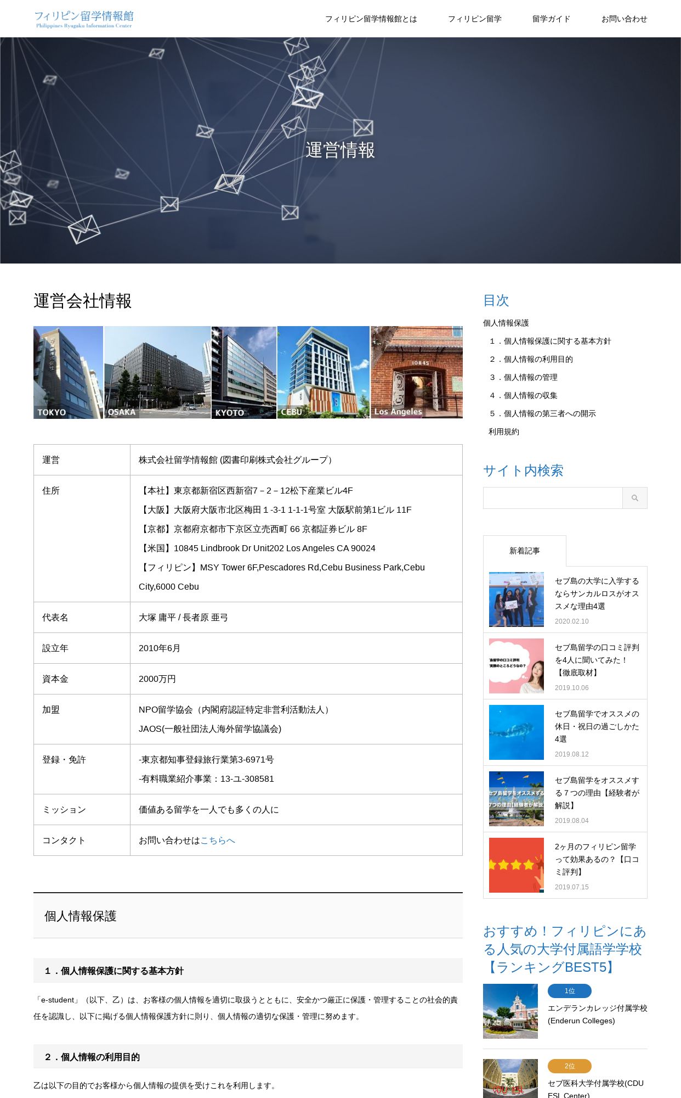
Task: Open article セブ島留学をオススメする7つの理由
Action: click(x=597, y=793)
